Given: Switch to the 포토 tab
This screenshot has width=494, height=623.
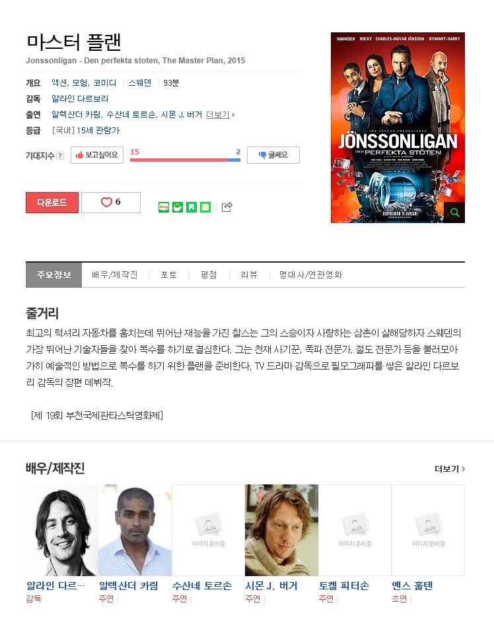Looking at the screenshot, I should pyautogui.click(x=168, y=275).
